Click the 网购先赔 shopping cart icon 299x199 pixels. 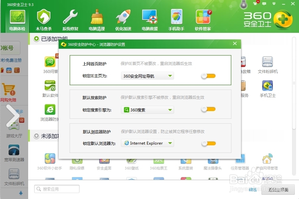[9, 89]
